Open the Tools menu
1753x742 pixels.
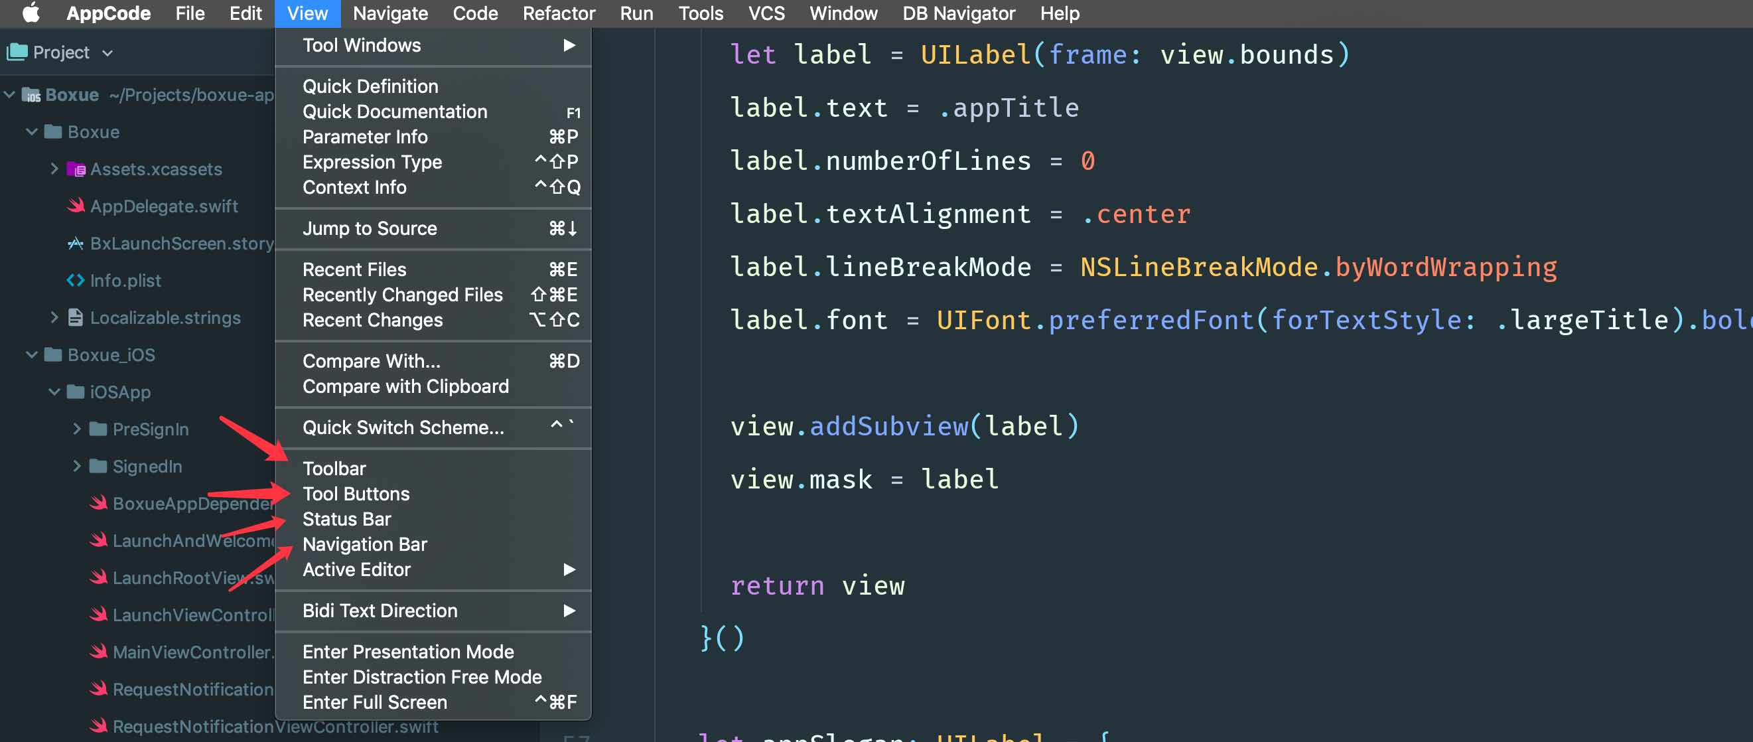tap(700, 13)
